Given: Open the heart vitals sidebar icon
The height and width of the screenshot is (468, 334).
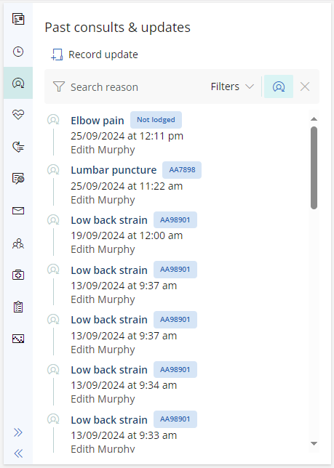Looking at the screenshot, I should (18, 115).
